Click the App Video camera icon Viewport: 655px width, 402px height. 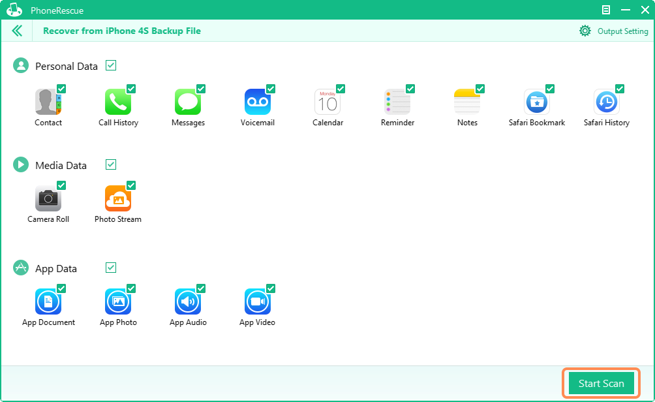click(257, 301)
